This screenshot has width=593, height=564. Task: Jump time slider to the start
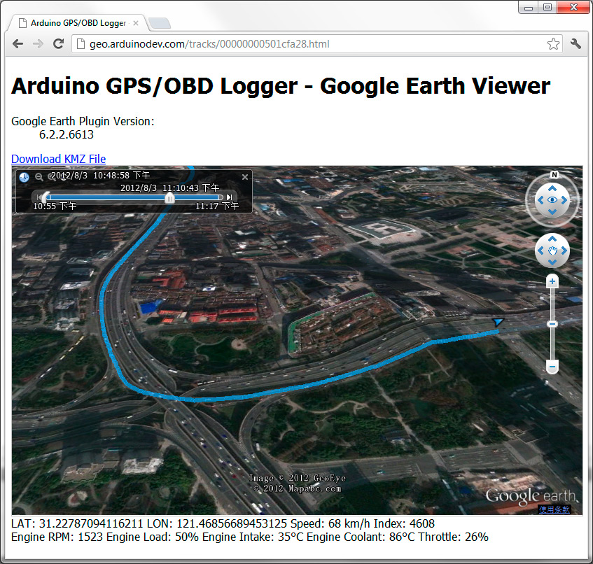pos(39,197)
